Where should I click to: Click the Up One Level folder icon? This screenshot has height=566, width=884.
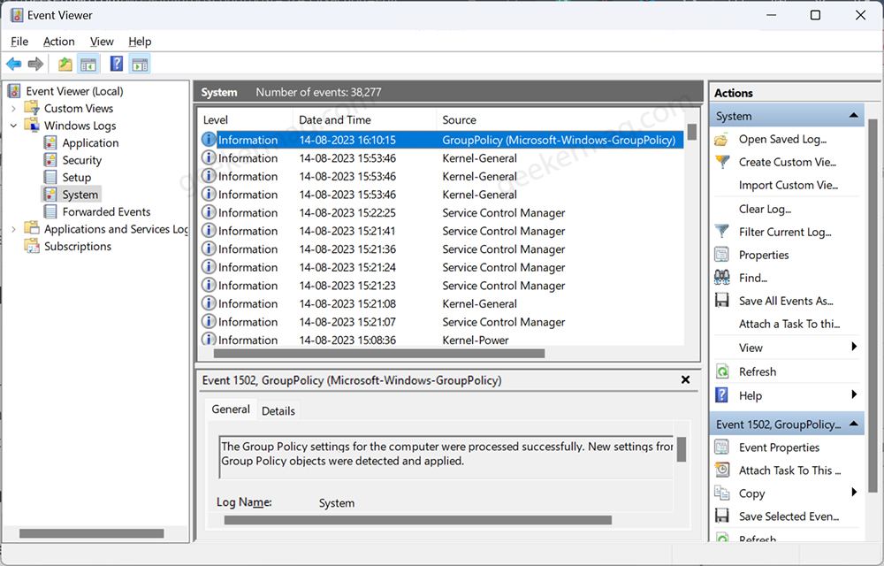coord(65,65)
